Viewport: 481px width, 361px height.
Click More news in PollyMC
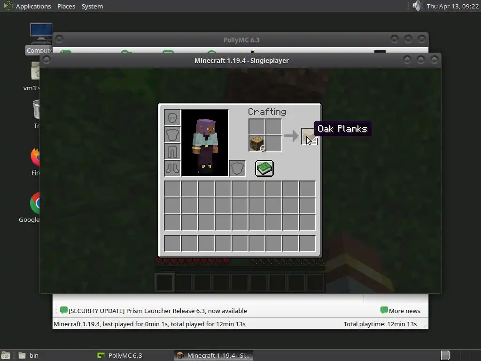tap(404, 311)
